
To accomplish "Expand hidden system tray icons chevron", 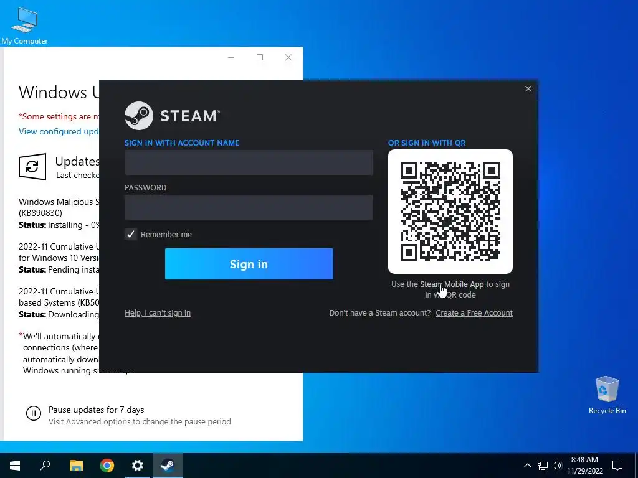I will [x=527, y=466].
